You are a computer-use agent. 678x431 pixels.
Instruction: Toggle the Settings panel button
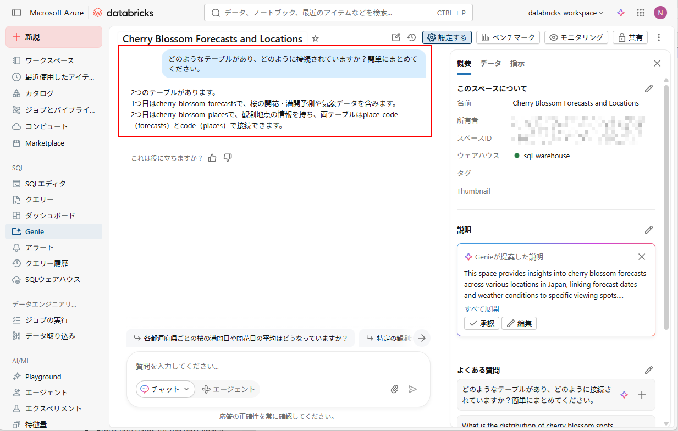tap(447, 37)
